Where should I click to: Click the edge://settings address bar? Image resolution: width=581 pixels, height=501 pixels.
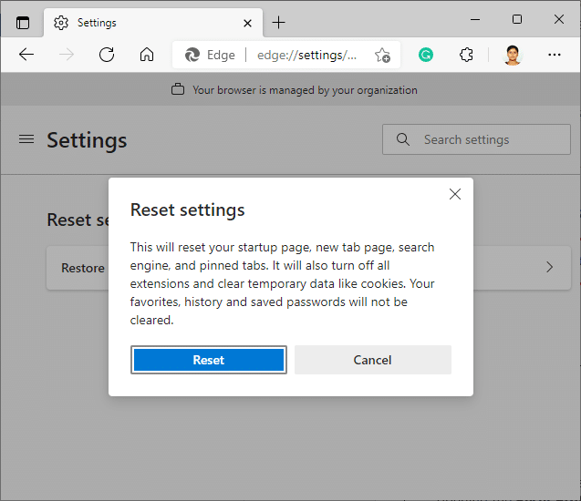(x=306, y=55)
